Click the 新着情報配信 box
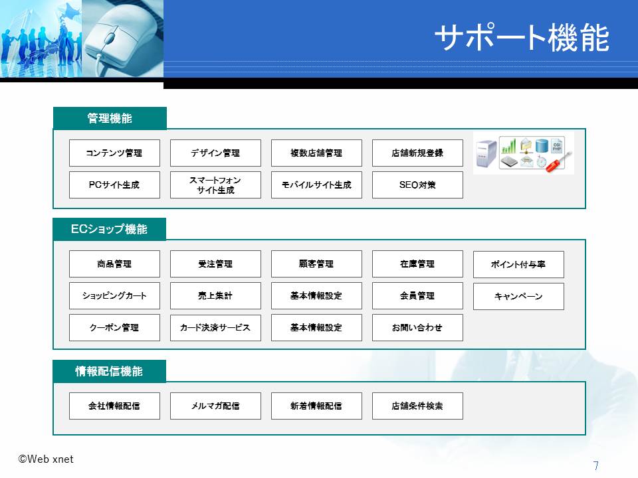The width and height of the screenshot is (638, 478). click(316, 406)
